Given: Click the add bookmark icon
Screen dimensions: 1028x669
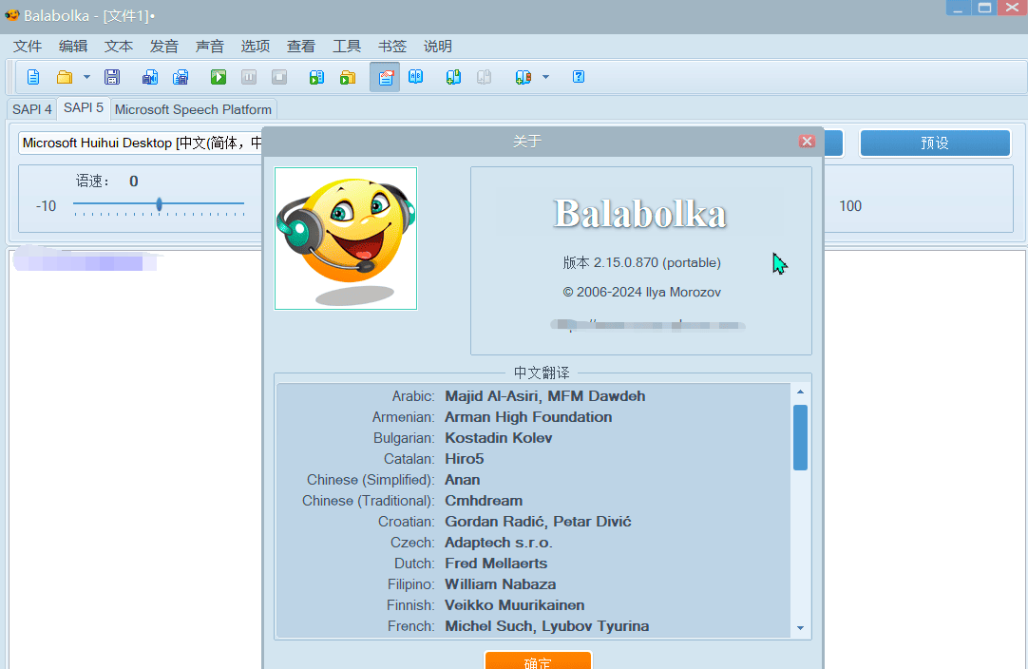Looking at the screenshot, I should click(x=453, y=77).
